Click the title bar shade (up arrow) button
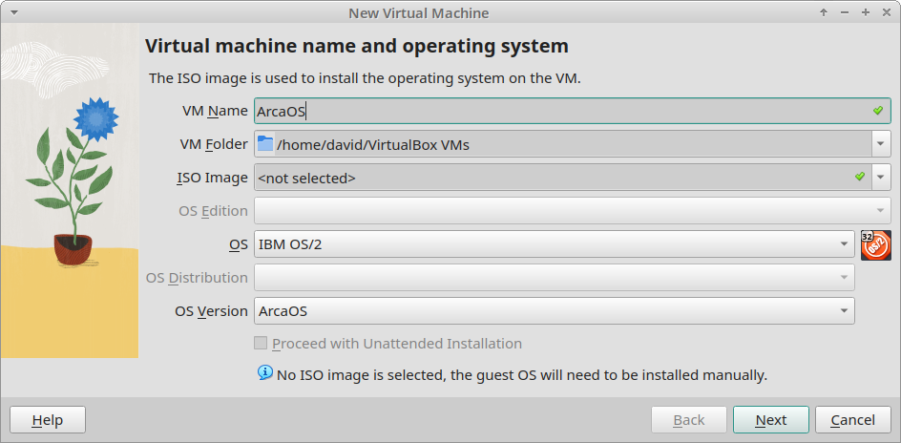 pos(824,12)
